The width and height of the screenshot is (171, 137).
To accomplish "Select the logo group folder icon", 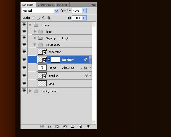I will 40,32.
